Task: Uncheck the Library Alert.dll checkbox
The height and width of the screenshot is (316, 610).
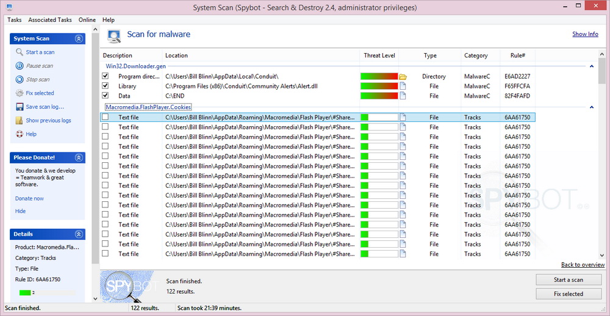Action: click(x=105, y=86)
